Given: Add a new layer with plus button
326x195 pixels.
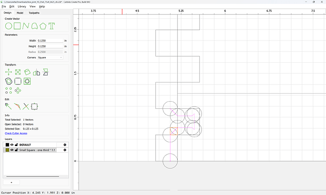Looking at the screenshot, I should pos(11,182).
